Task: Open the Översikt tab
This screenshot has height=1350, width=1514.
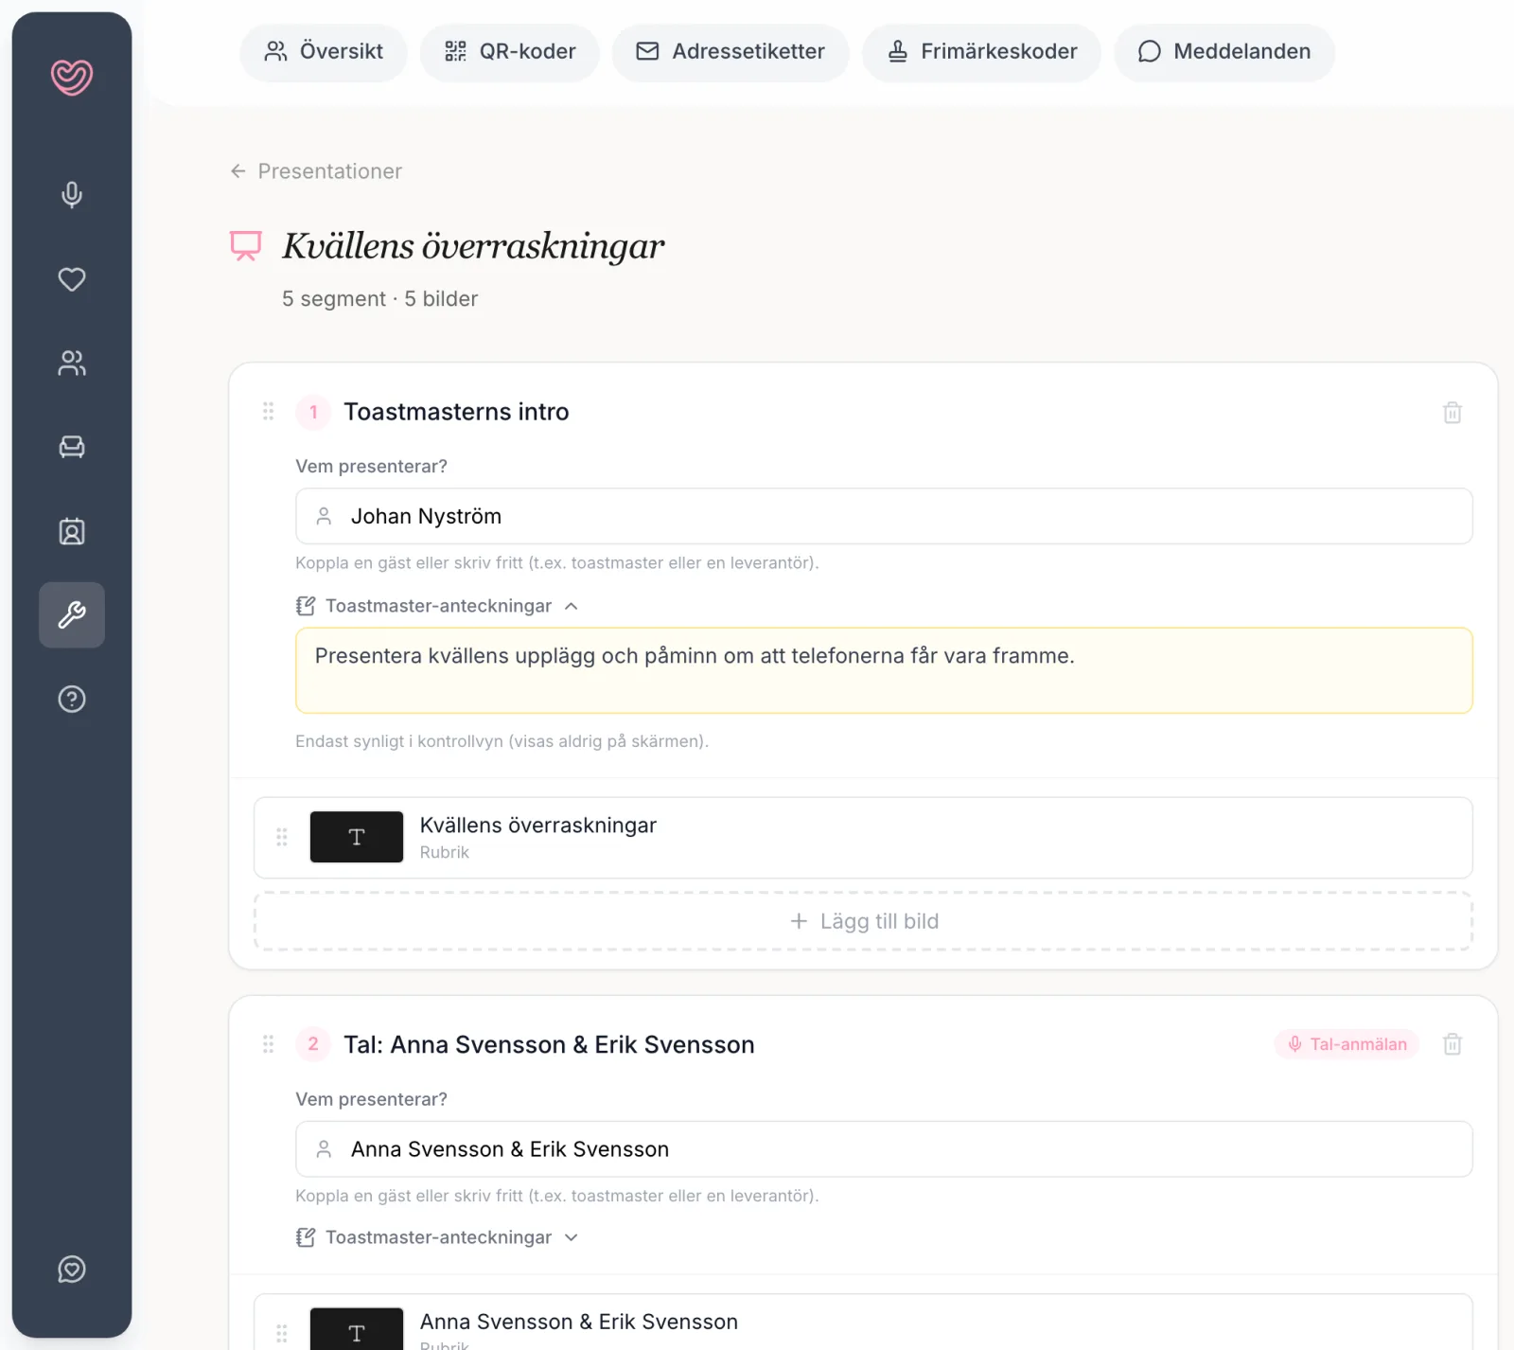Action: 324,52
